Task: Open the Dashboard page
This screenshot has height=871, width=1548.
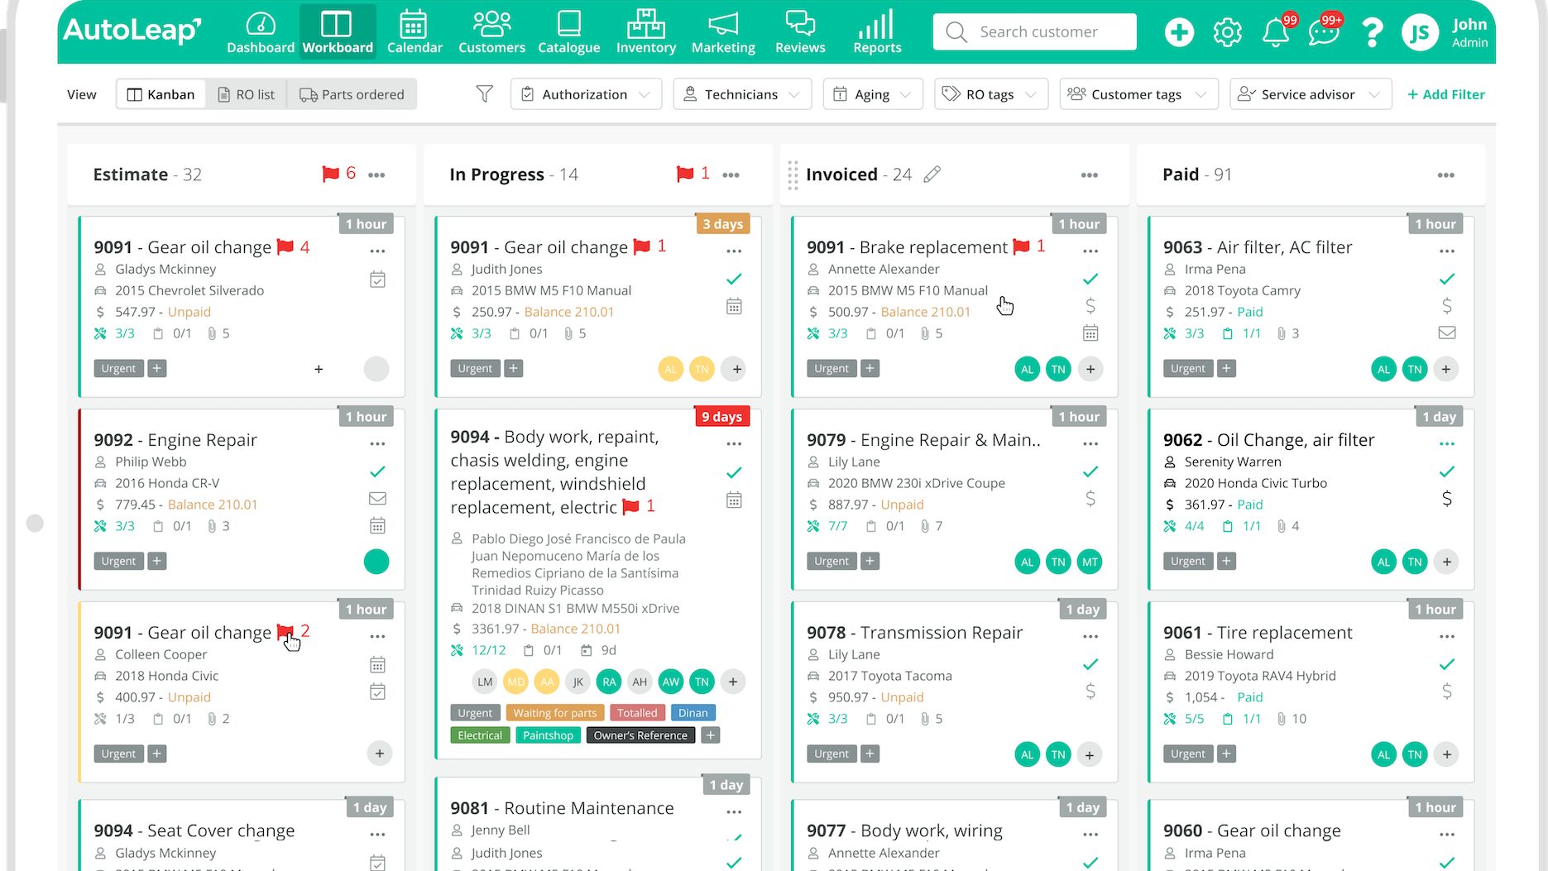Action: [261, 33]
